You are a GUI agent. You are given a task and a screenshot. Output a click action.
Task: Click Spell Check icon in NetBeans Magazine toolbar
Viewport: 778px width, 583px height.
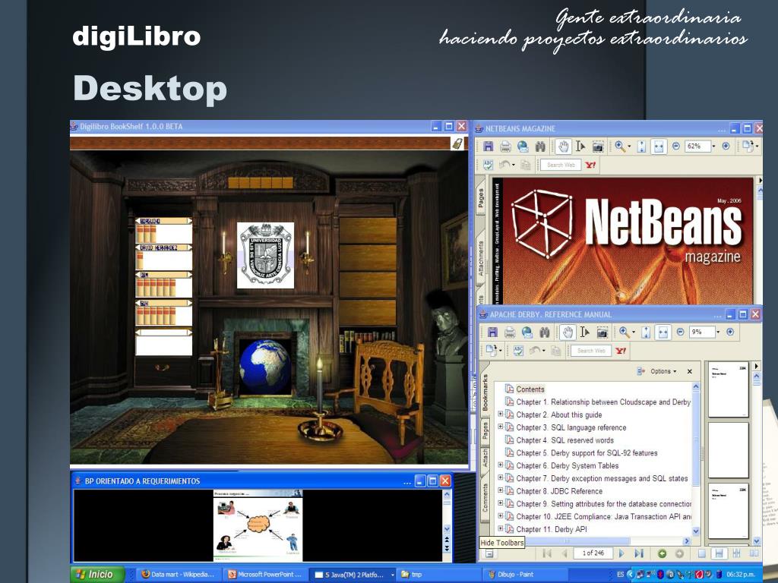pyautogui.click(x=489, y=165)
